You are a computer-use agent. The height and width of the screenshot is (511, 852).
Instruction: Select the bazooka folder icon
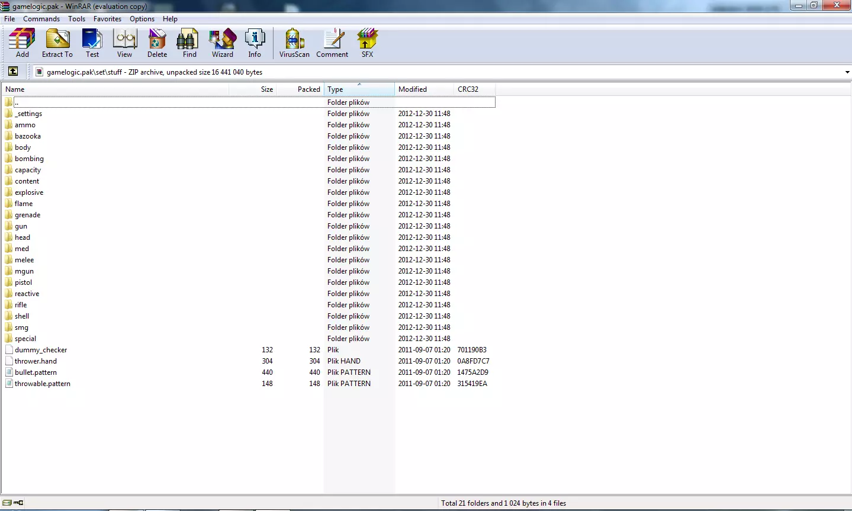tap(9, 136)
